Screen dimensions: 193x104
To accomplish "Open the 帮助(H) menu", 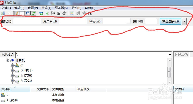I will click(x=90, y=8).
